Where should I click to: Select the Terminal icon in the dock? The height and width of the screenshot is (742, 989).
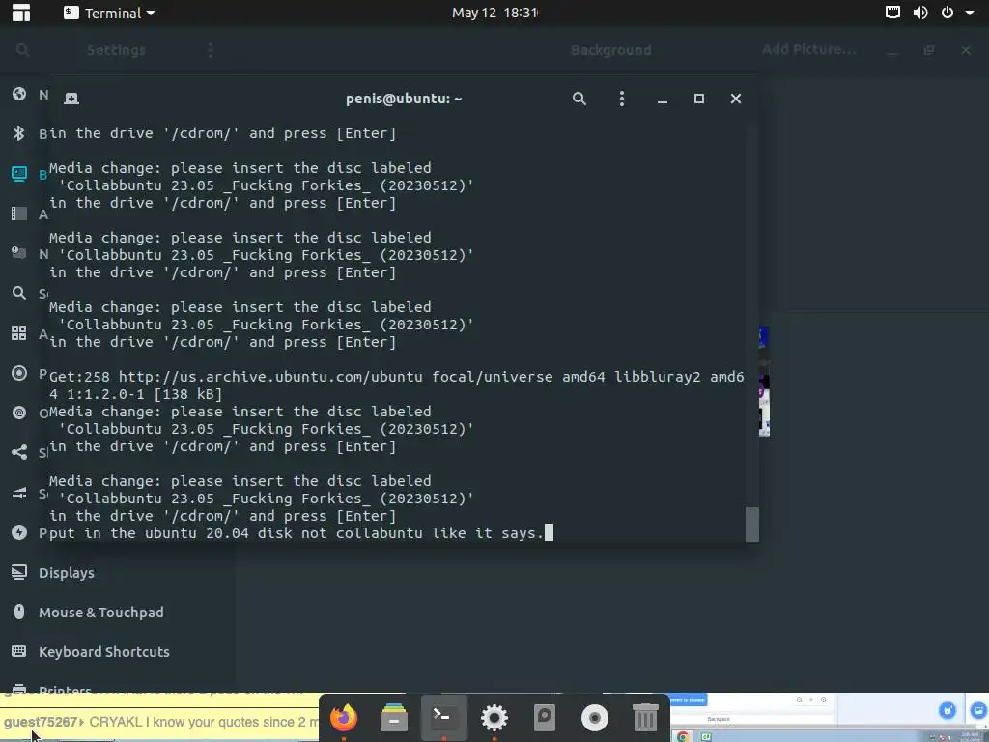tap(444, 718)
